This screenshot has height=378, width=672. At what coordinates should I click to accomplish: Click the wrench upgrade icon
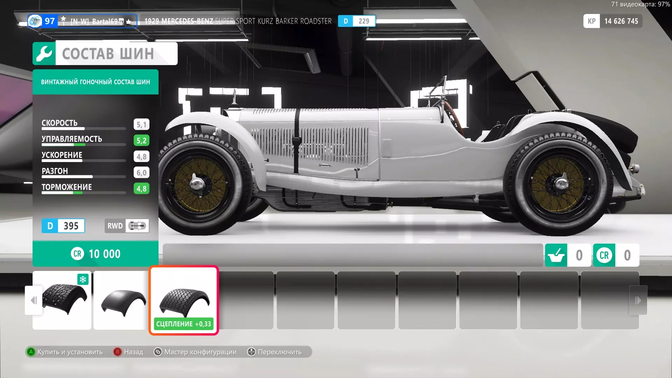[x=44, y=54]
